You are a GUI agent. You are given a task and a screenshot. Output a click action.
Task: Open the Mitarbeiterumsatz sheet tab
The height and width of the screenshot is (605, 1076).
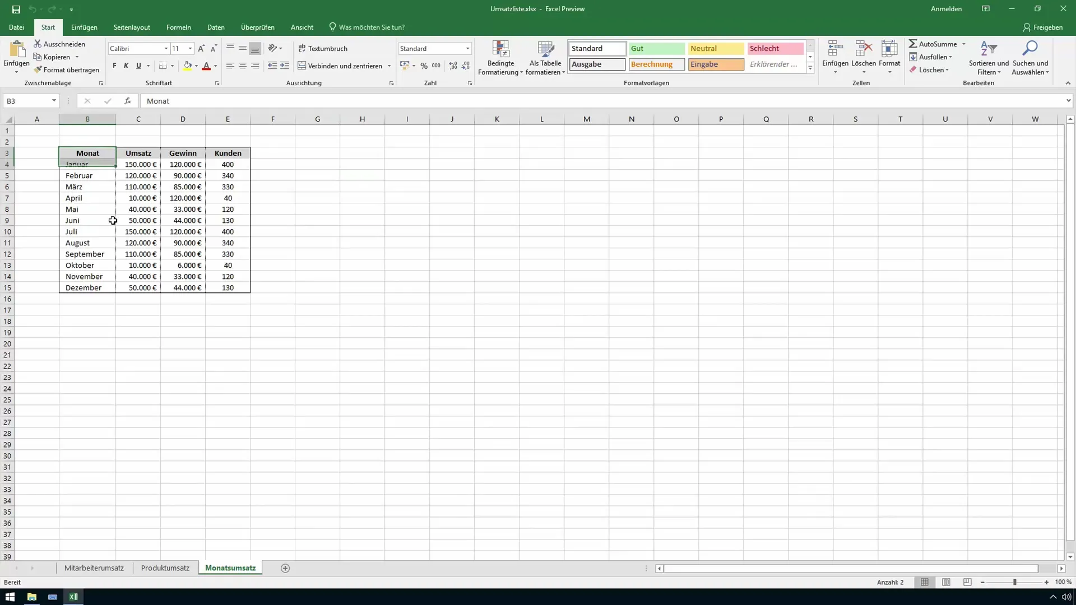point(94,568)
